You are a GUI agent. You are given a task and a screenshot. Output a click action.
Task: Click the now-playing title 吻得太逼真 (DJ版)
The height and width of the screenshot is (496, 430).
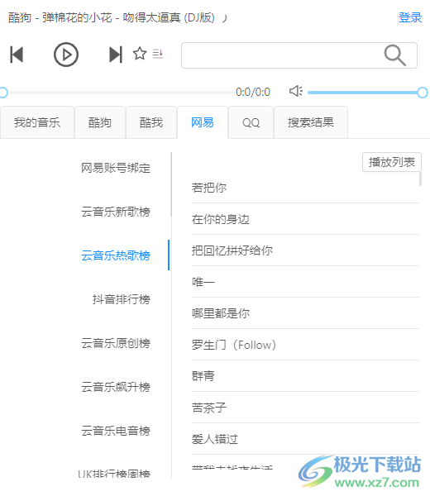pos(169,17)
